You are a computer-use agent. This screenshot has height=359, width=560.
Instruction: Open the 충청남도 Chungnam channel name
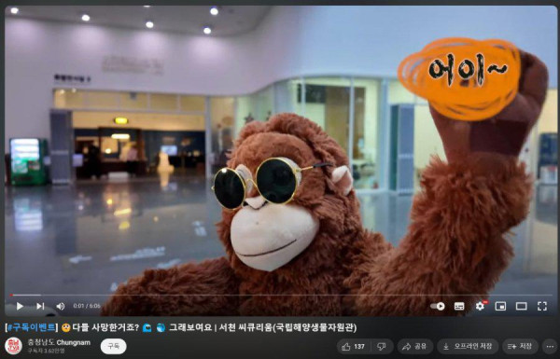pos(59,342)
